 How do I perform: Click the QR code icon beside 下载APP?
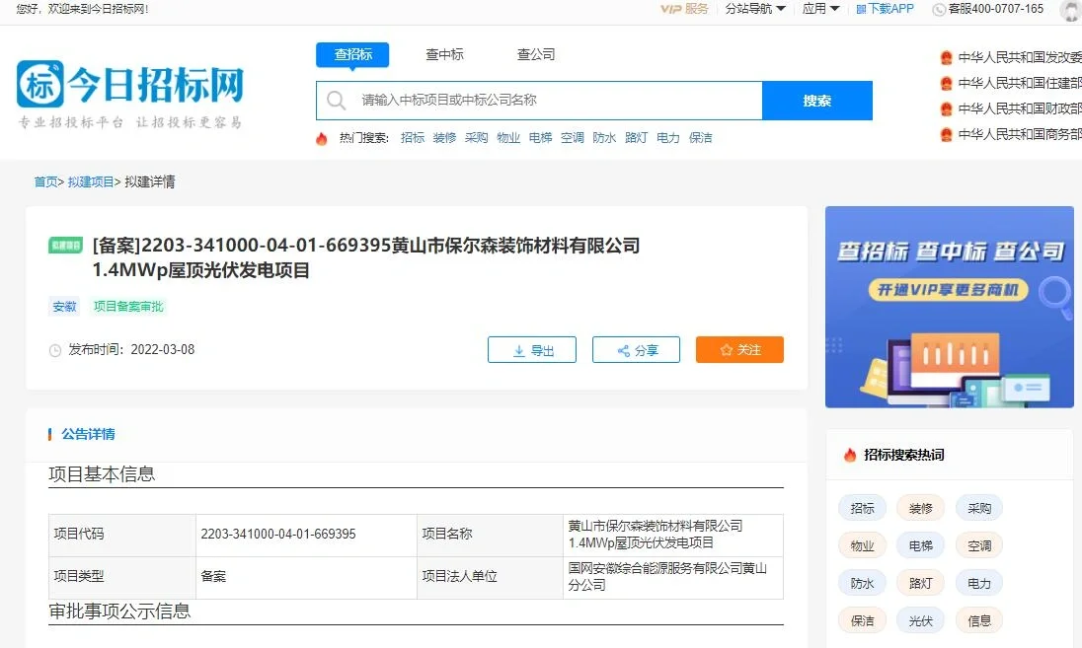(861, 9)
